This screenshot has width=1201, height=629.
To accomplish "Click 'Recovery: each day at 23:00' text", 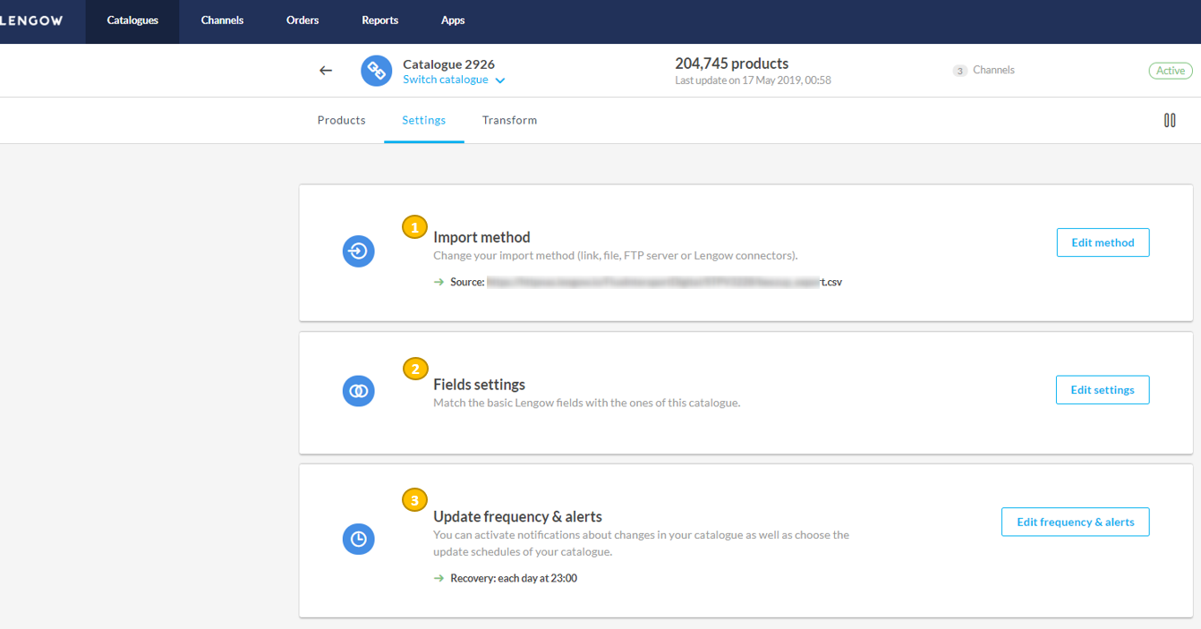I will tap(514, 578).
